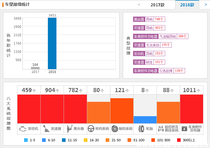Click the engine (发动机) system icon
Image resolution: width=210 pixels, height=148 pixels.
[x=23, y=129]
